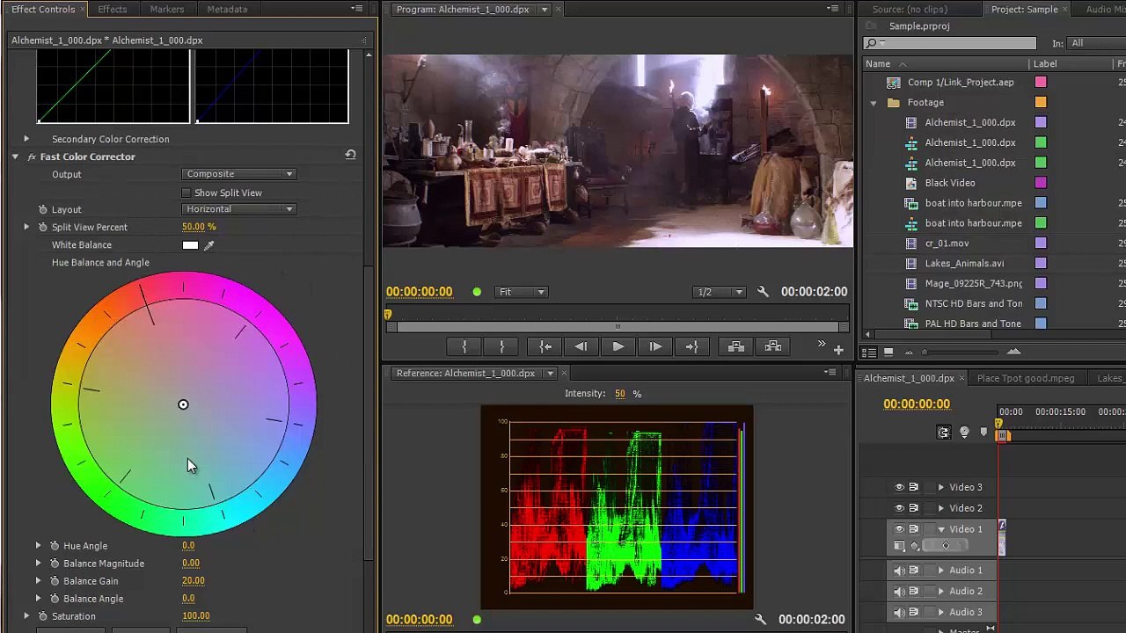Viewport: 1126px width, 633px height.
Task: Click Intensity 50 value in Reference monitor
Action: [x=620, y=394]
